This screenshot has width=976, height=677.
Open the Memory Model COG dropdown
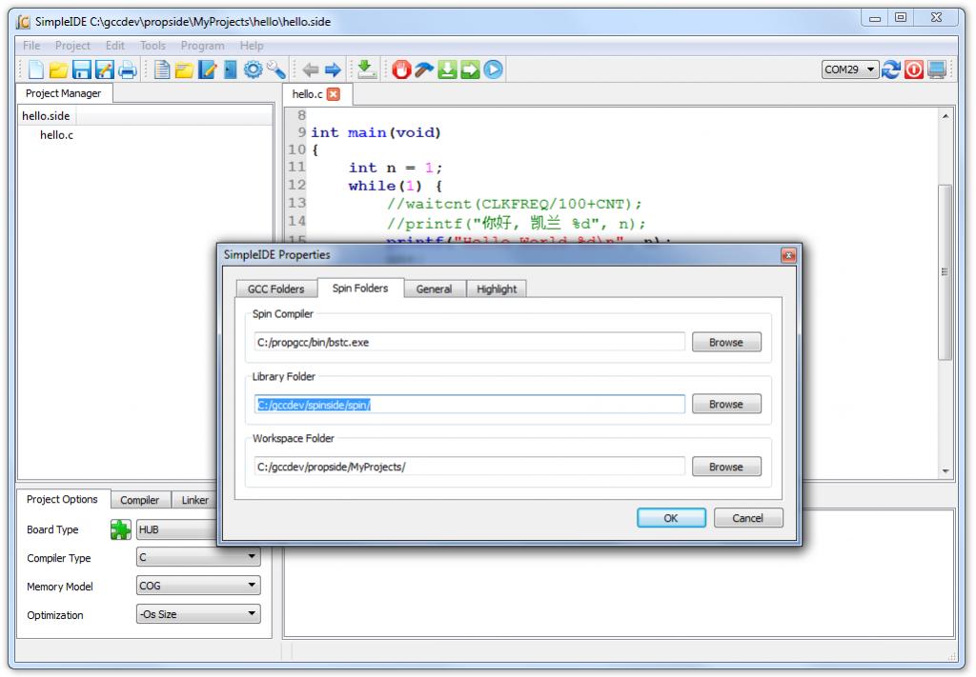pyautogui.click(x=198, y=586)
